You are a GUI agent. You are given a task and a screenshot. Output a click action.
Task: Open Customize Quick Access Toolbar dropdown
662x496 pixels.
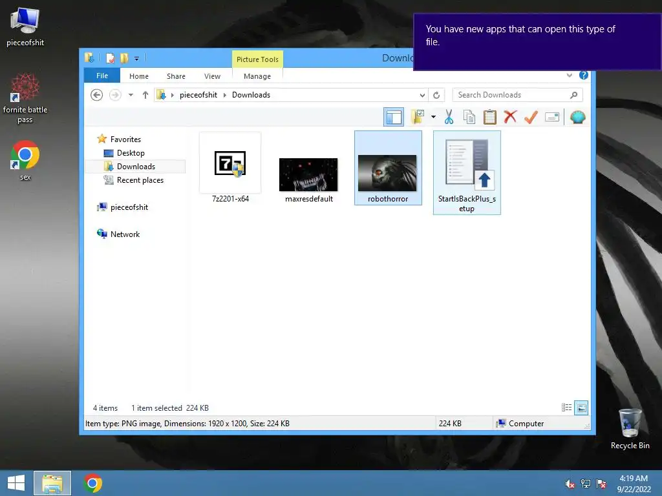click(136, 59)
